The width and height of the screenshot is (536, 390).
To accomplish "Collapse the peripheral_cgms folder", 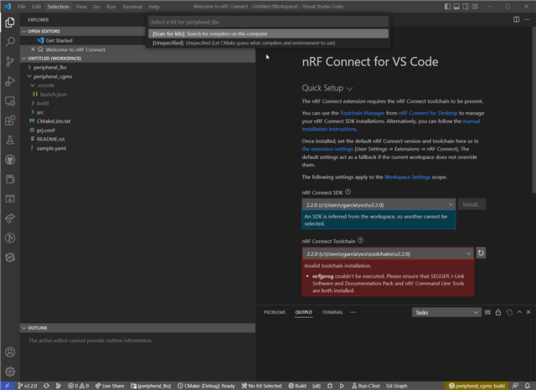I will 52,76.
